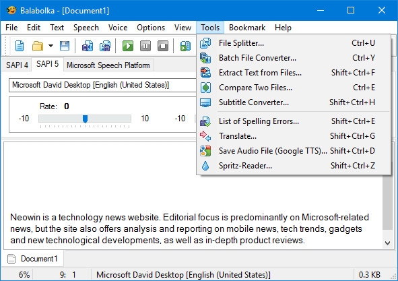
Task: Switch to the SAPI 4 tab
Action: (x=17, y=65)
